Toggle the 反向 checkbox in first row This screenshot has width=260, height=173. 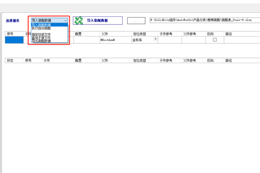pos(215,40)
